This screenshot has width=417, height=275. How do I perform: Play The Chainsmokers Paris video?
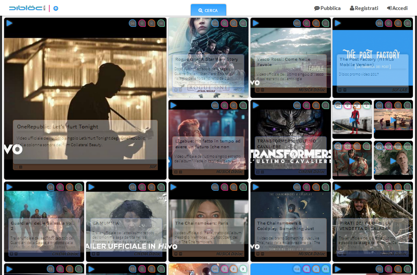pyautogui.click(x=174, y=187)
